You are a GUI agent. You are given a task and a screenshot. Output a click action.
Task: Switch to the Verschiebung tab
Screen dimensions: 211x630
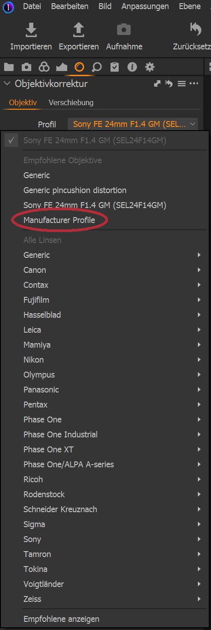pyautogui.click(x=71, y=102)
